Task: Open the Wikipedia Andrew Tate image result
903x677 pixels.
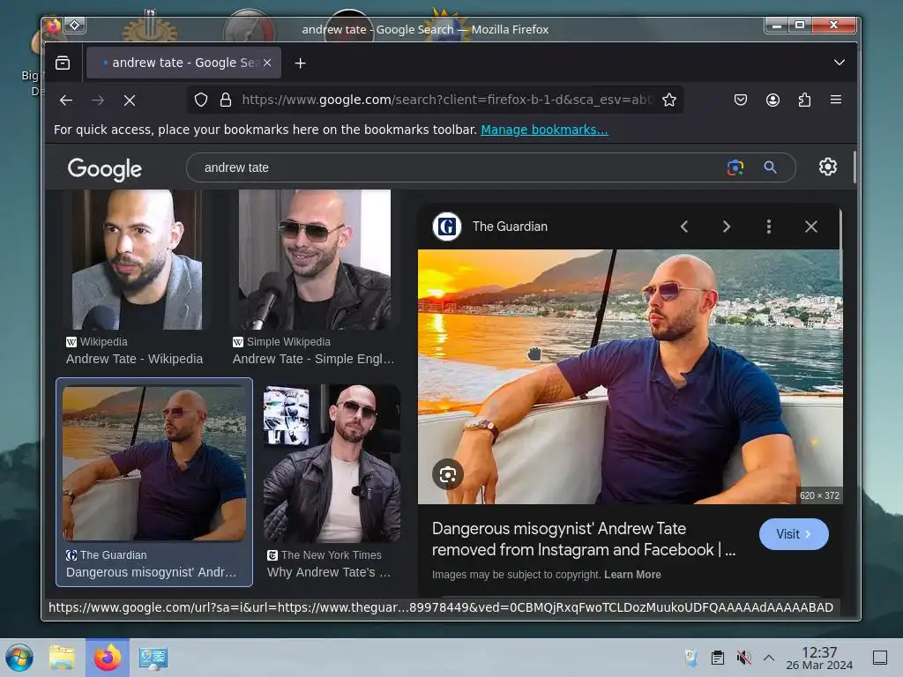Action: (137, 260)
